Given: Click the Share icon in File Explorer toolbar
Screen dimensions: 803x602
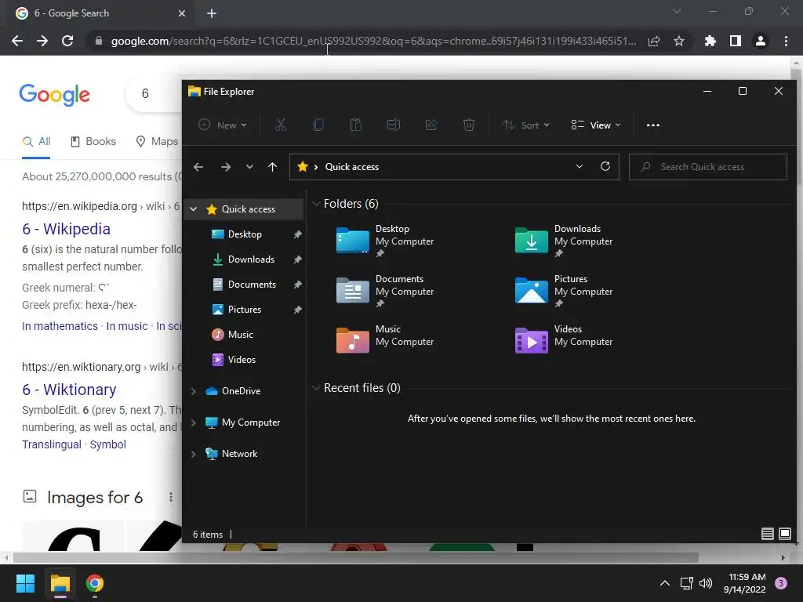Looking at the screenshot, I should (431, 125).
